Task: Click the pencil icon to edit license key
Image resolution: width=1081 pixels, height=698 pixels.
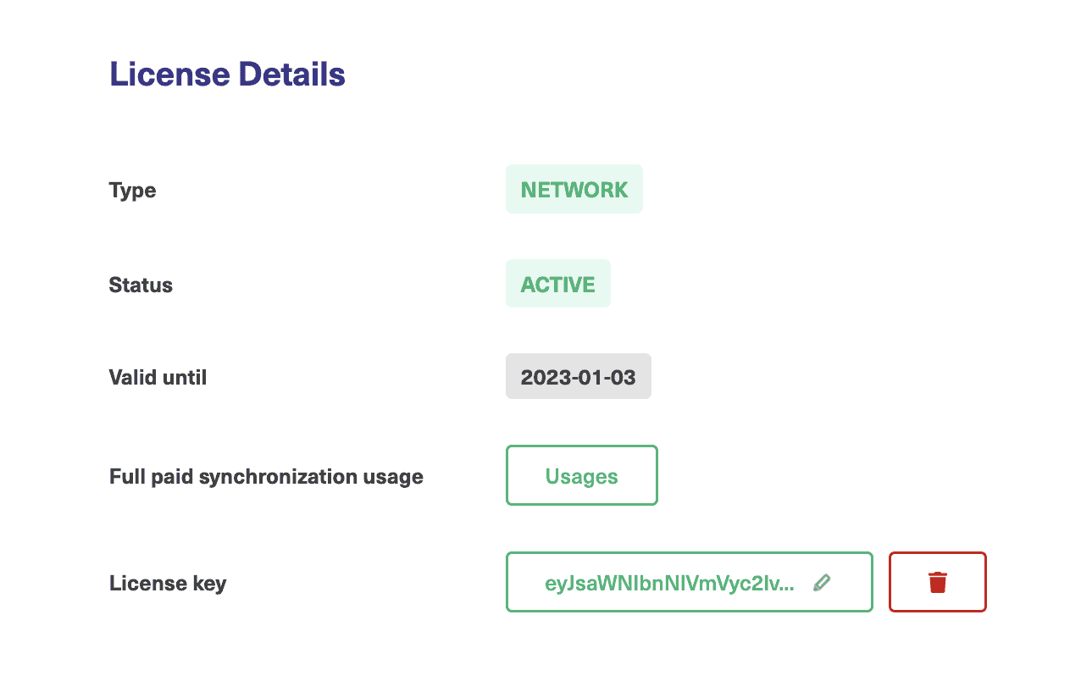Action: pyautogui.click(x=821, y=582)
